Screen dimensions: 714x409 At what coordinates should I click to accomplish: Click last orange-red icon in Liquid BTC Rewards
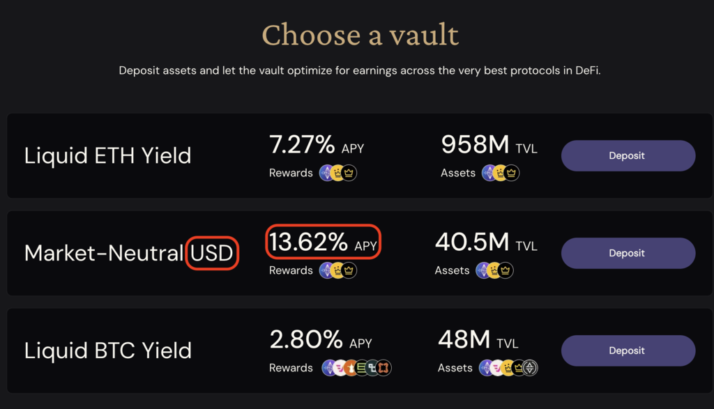[383, 368]
